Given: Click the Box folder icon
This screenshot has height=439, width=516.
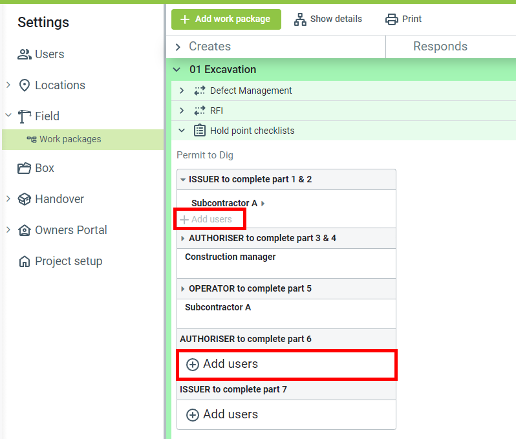Looking at the screenshot, I should tap(25, 168).
